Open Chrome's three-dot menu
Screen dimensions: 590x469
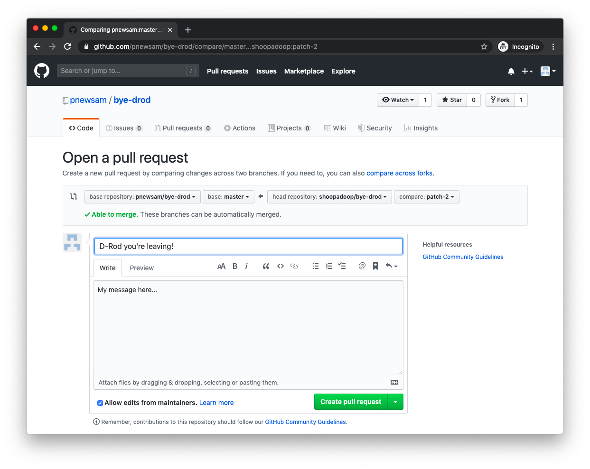pos(553,46)
